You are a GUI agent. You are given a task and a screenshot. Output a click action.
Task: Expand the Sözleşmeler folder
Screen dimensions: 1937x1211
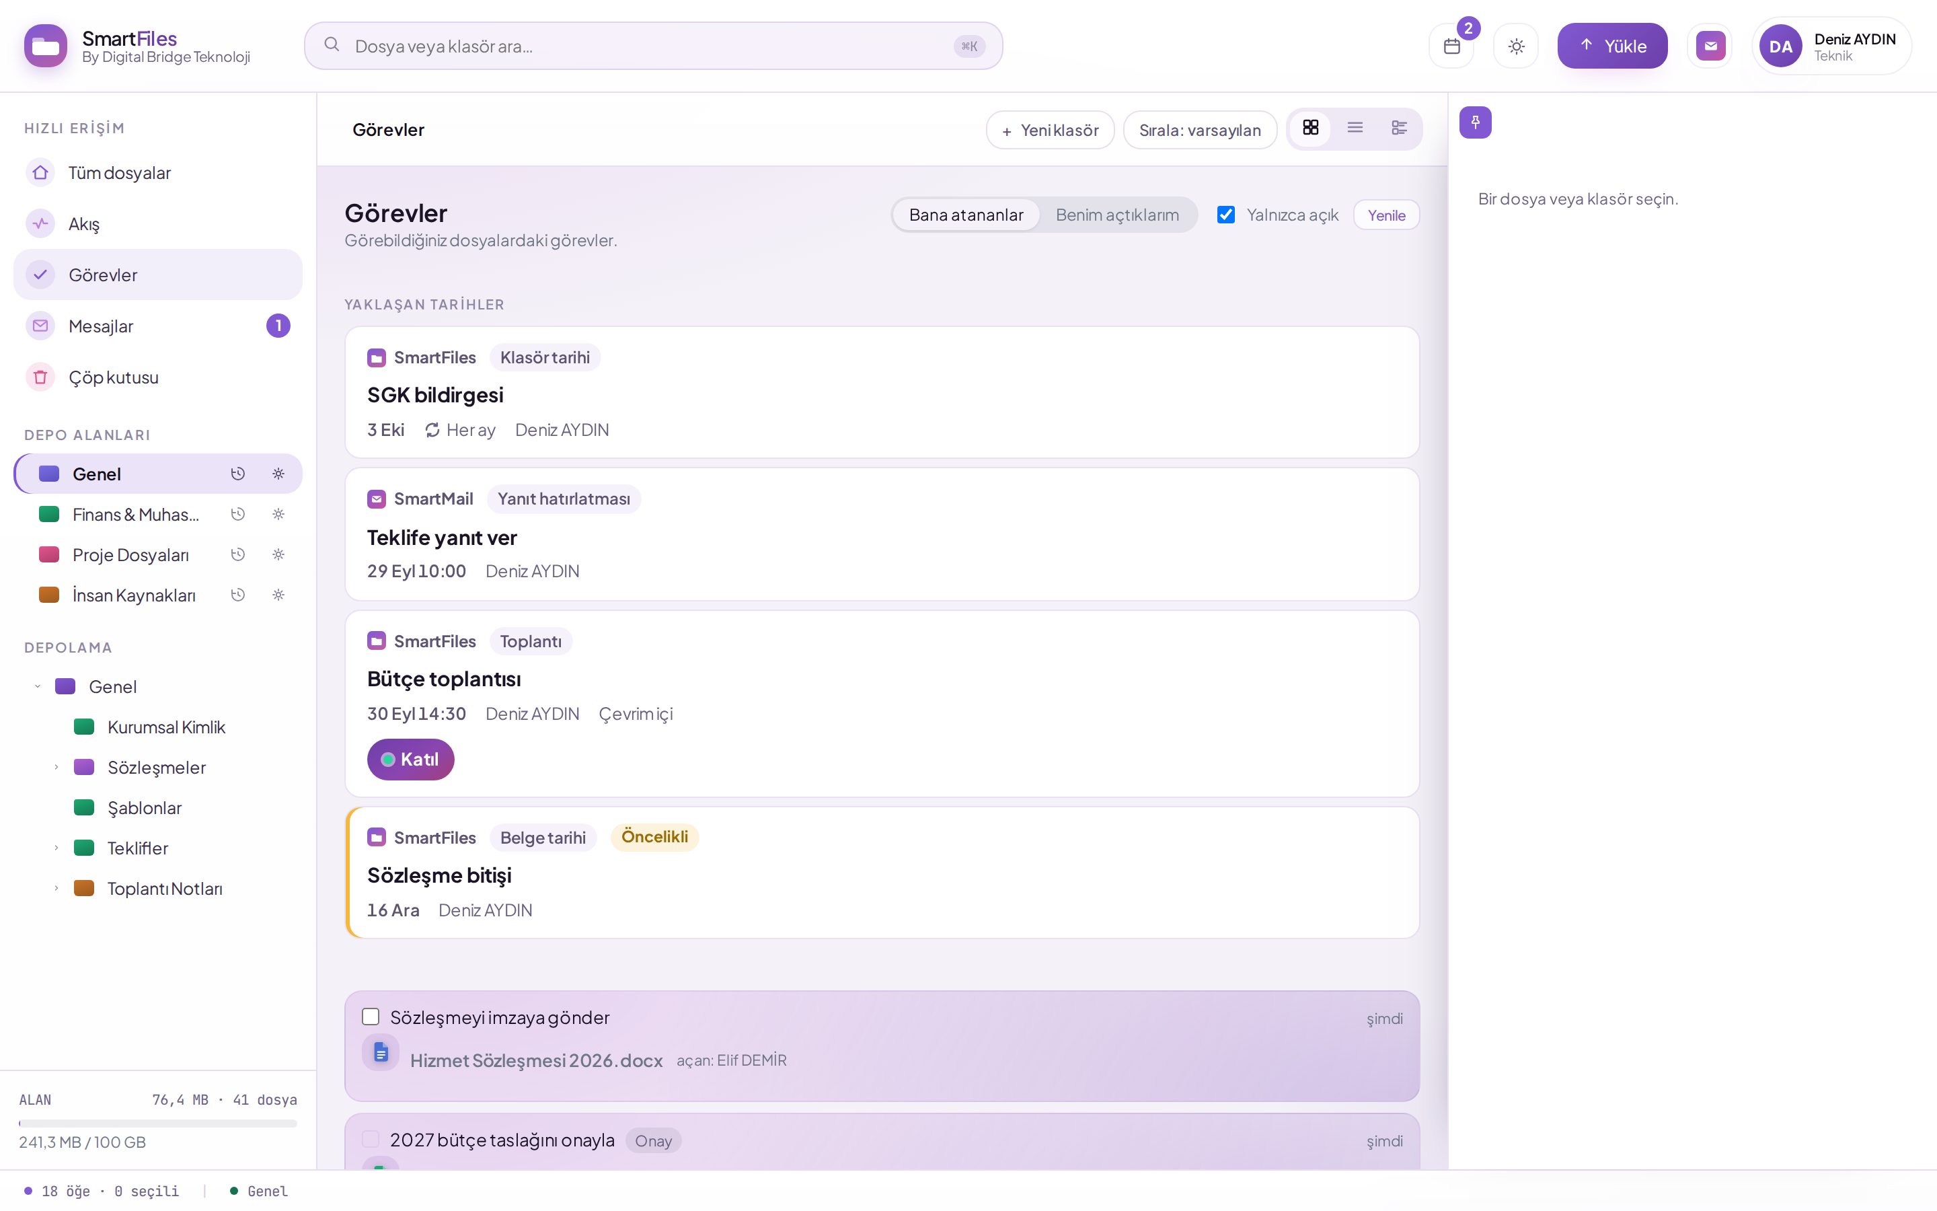coord(56,767)
